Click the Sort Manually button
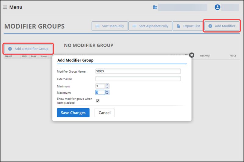The height and width of the screenshot is (162, 244). pyautogui.click(x=110, y=26)
